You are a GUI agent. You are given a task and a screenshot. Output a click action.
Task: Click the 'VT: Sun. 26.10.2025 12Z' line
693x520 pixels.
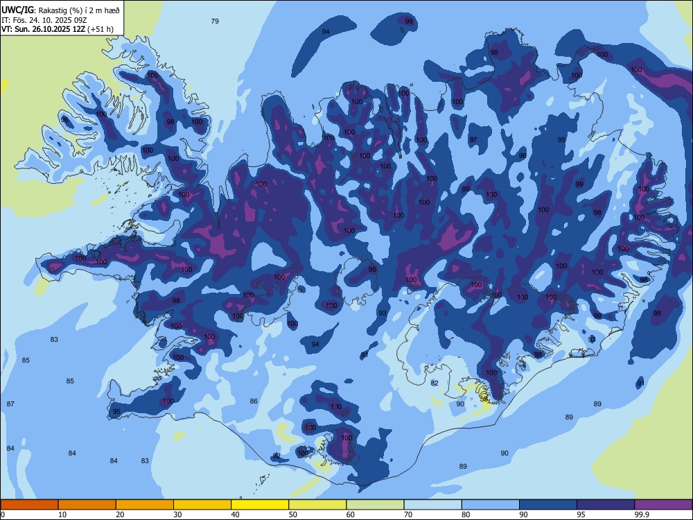(x=43, y=29)
